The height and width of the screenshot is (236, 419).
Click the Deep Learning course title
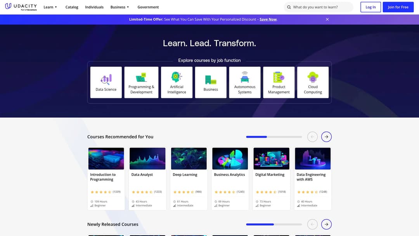point(185,175)
